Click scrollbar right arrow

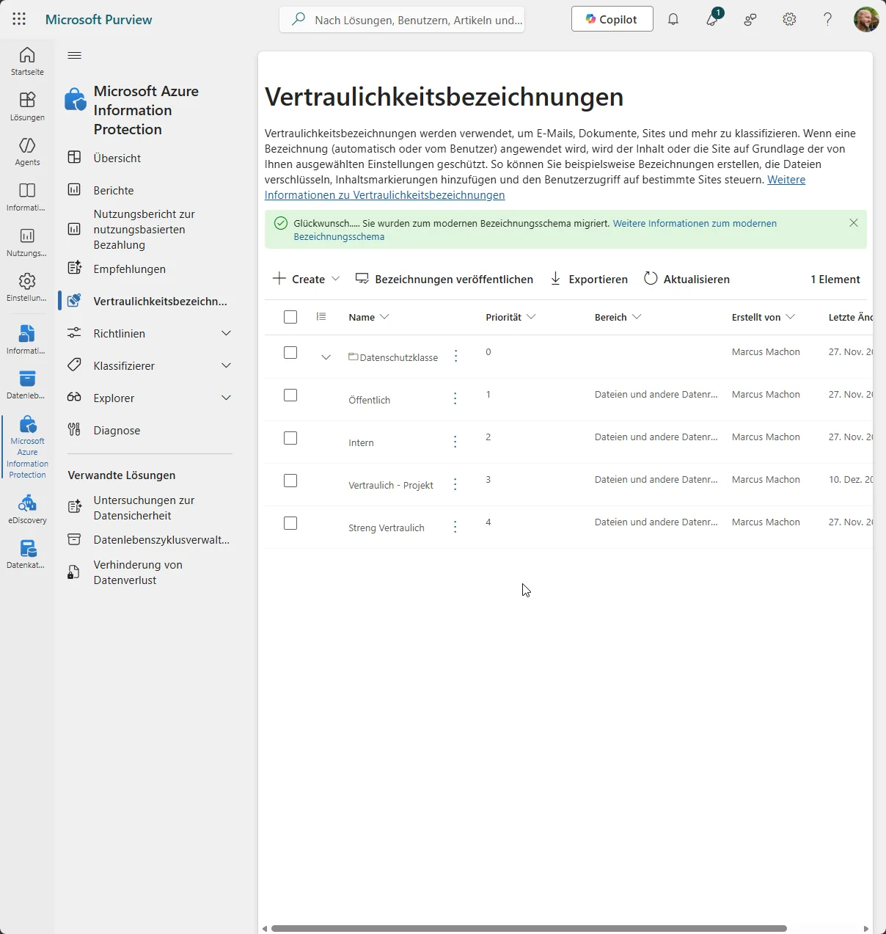[866, 928]
